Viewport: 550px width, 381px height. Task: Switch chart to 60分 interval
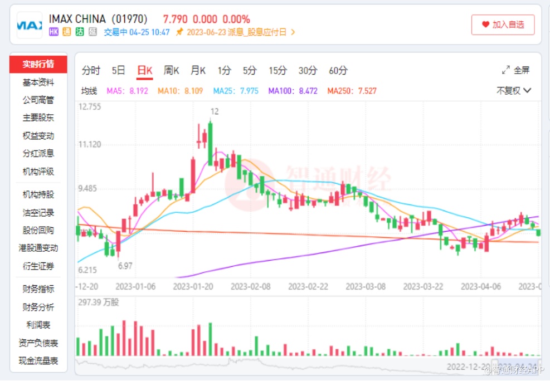click(x=338, y=70)
